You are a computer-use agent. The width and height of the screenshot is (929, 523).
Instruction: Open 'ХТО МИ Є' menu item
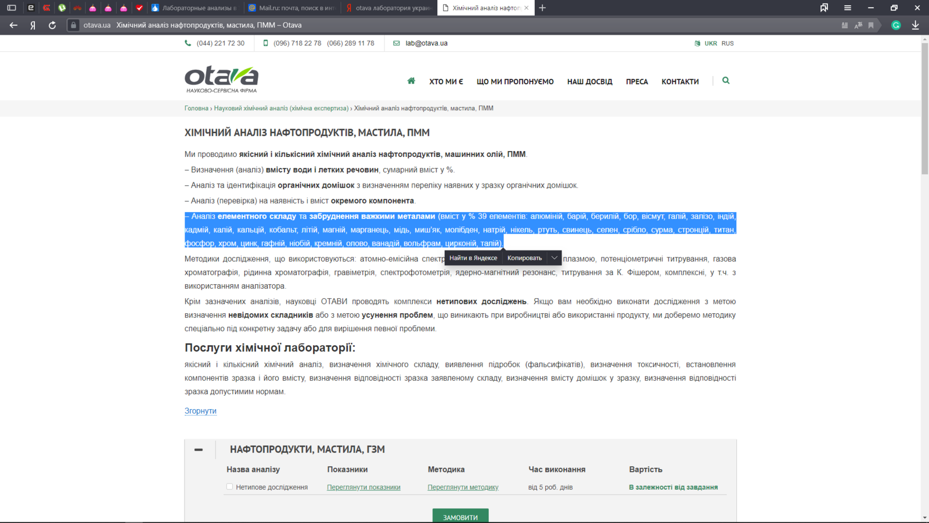pos(446,82)
